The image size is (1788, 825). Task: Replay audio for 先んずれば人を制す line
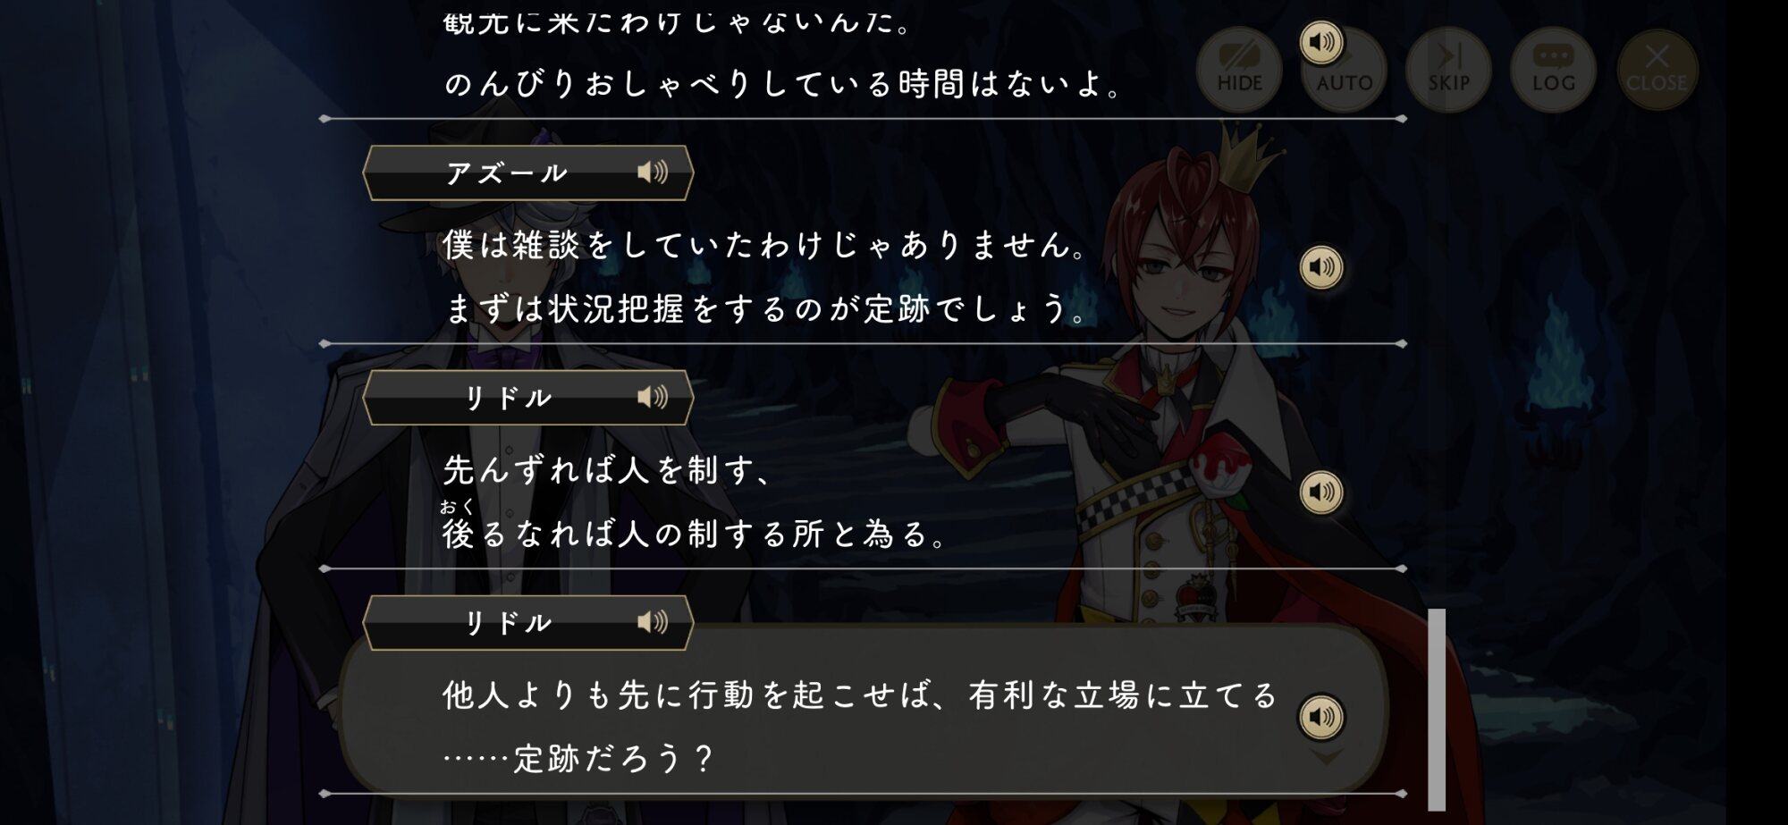(x=1321, y=492)
